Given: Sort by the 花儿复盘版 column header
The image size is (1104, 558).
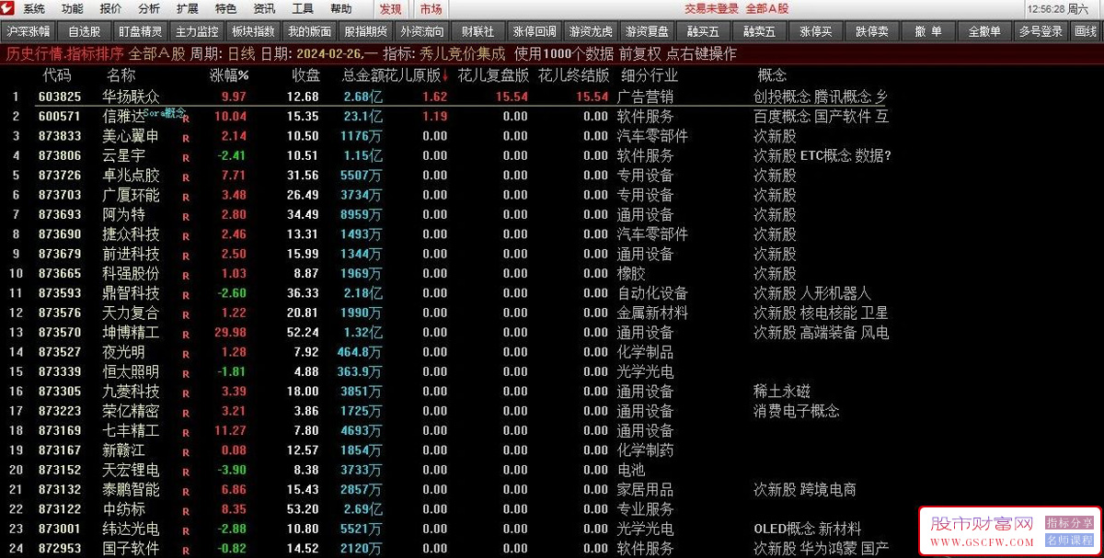Looking at the screenshot, I should coord(493,75).
